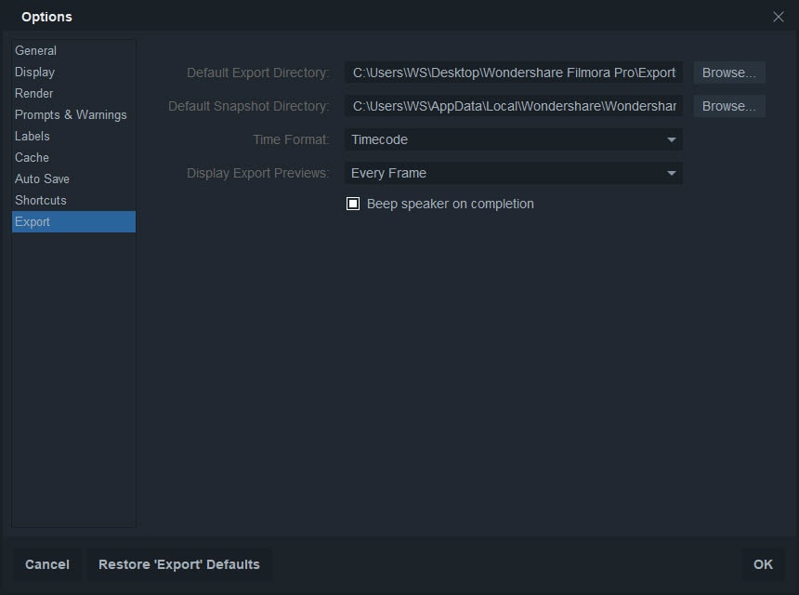
Task: Browse for Default Snapshot Directory
Action: 729,106
